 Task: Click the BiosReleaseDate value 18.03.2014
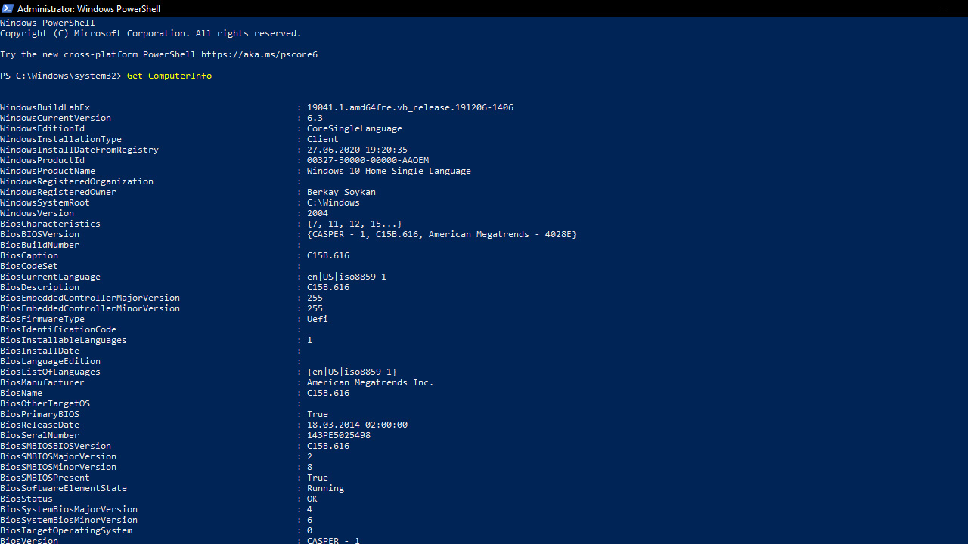[x=357, y=425]
